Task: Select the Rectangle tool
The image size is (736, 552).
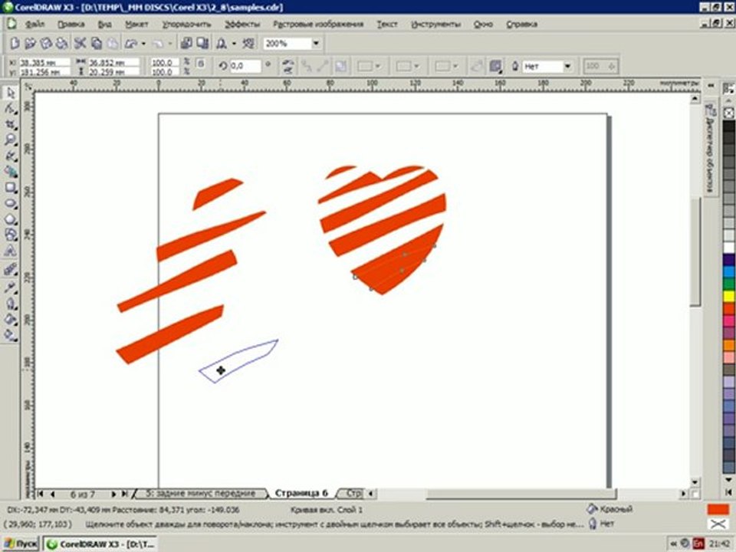Action: [x=10, y=188]
